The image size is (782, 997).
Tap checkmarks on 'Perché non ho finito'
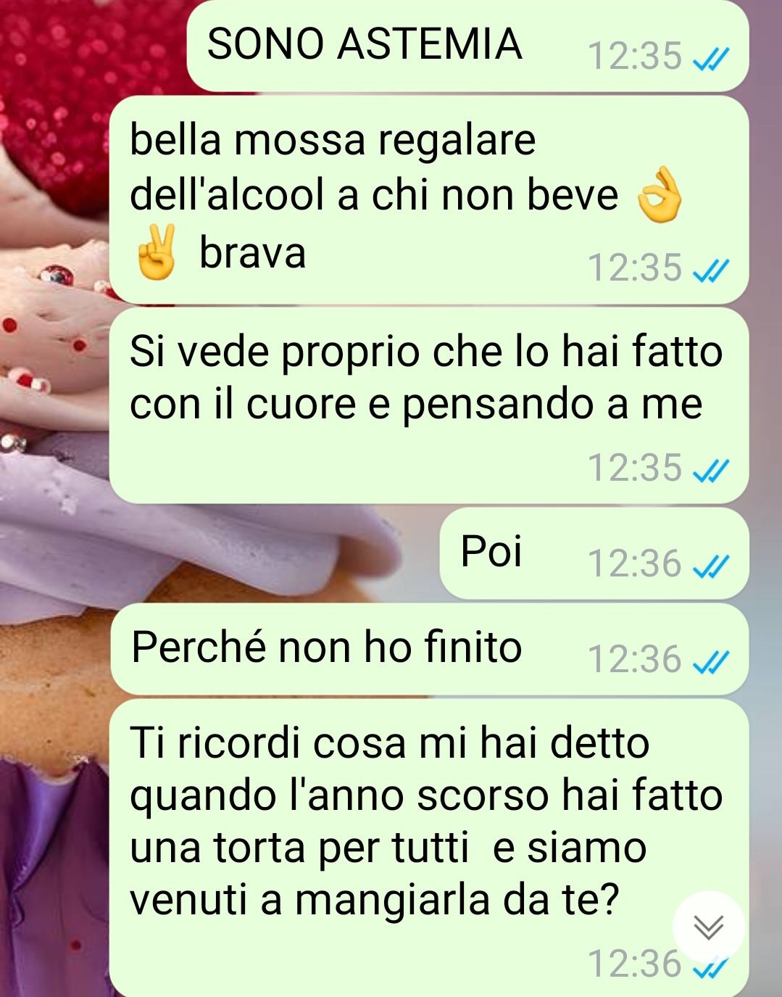[x=710, y=662]
